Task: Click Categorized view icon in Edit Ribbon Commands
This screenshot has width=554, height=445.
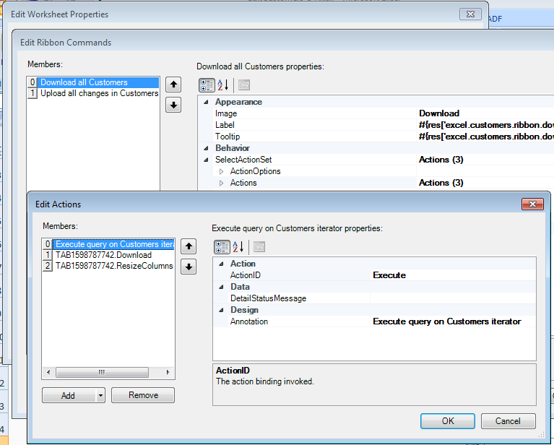Action: tap(207, 85)
